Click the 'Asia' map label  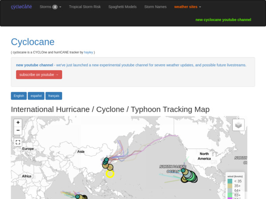click(81, 151)
